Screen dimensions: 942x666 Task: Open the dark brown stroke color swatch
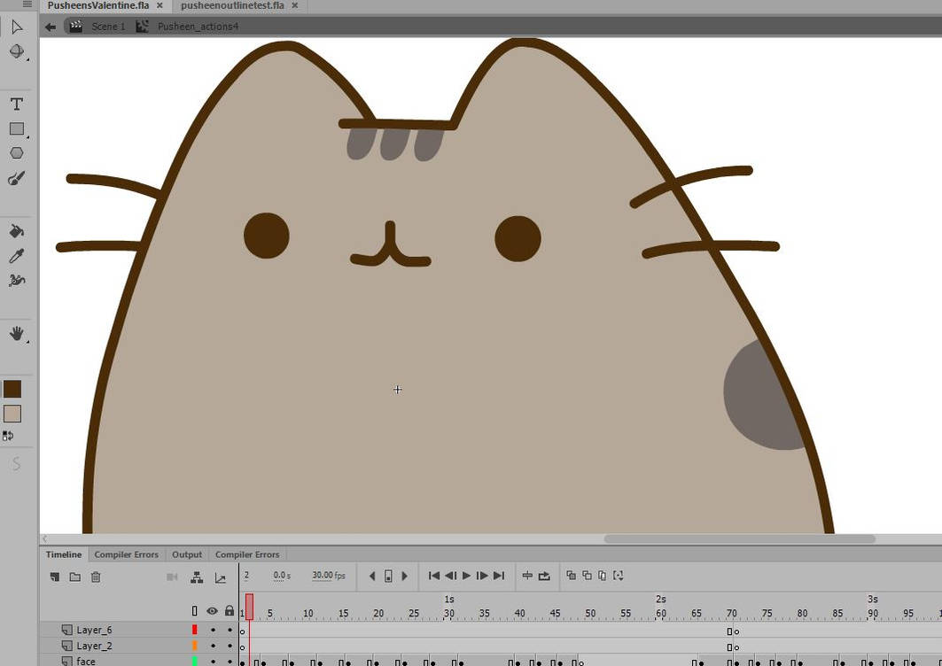pyautogui.click(x=12, y=389)
